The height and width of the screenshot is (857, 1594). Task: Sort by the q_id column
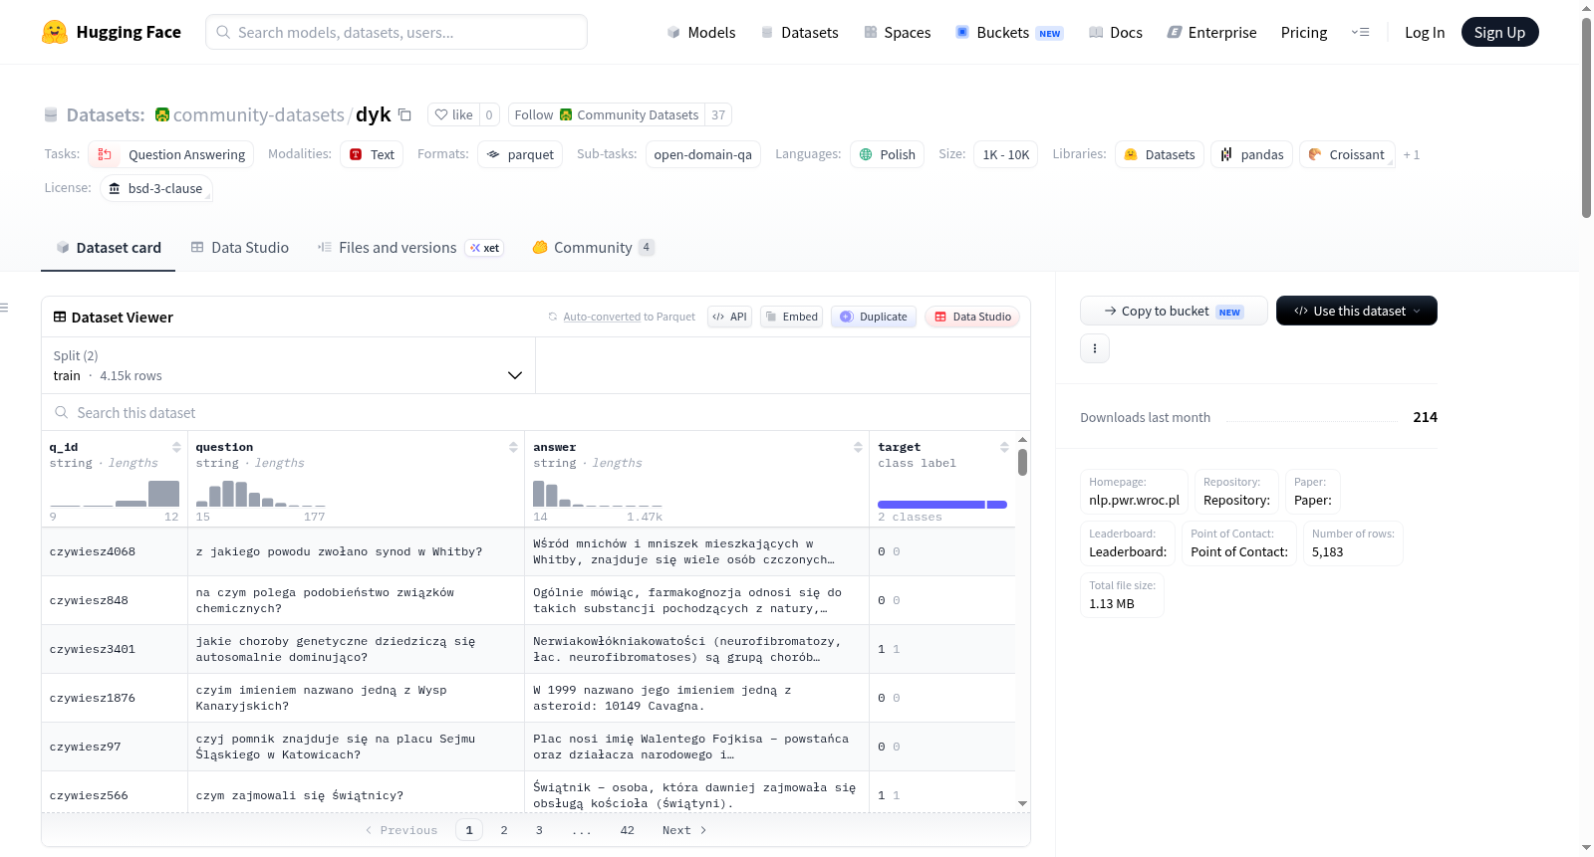coord(176,447)
